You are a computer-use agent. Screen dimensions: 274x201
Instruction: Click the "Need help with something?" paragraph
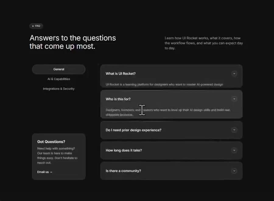57,156
